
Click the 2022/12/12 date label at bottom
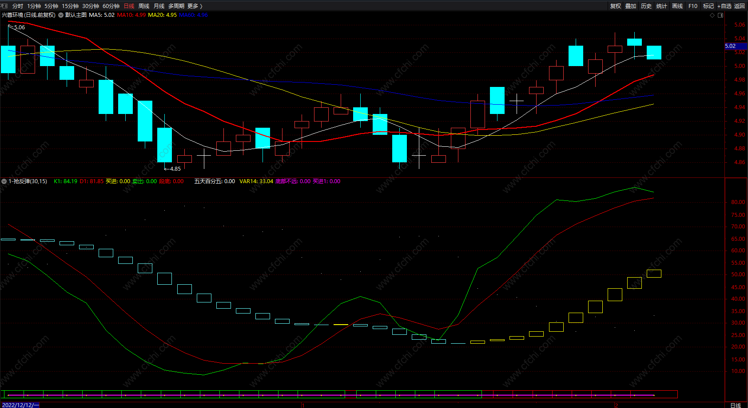click(20, 405)
